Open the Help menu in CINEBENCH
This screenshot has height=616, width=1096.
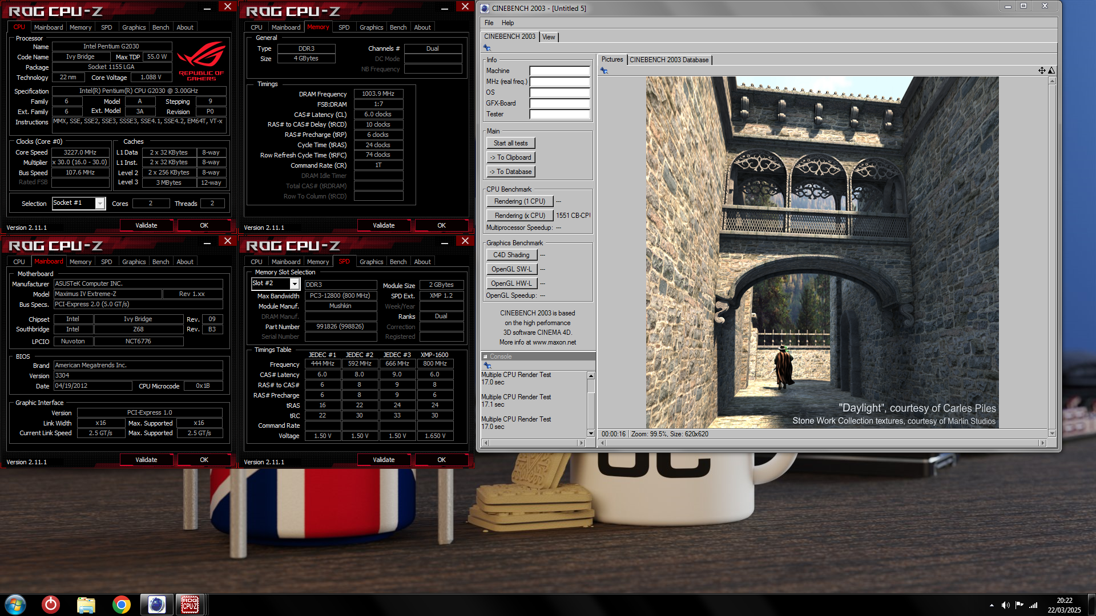(x=507, y=23)
